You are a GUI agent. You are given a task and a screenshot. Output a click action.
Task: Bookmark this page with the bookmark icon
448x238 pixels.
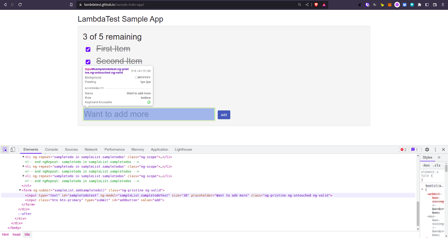click(71, 5)
